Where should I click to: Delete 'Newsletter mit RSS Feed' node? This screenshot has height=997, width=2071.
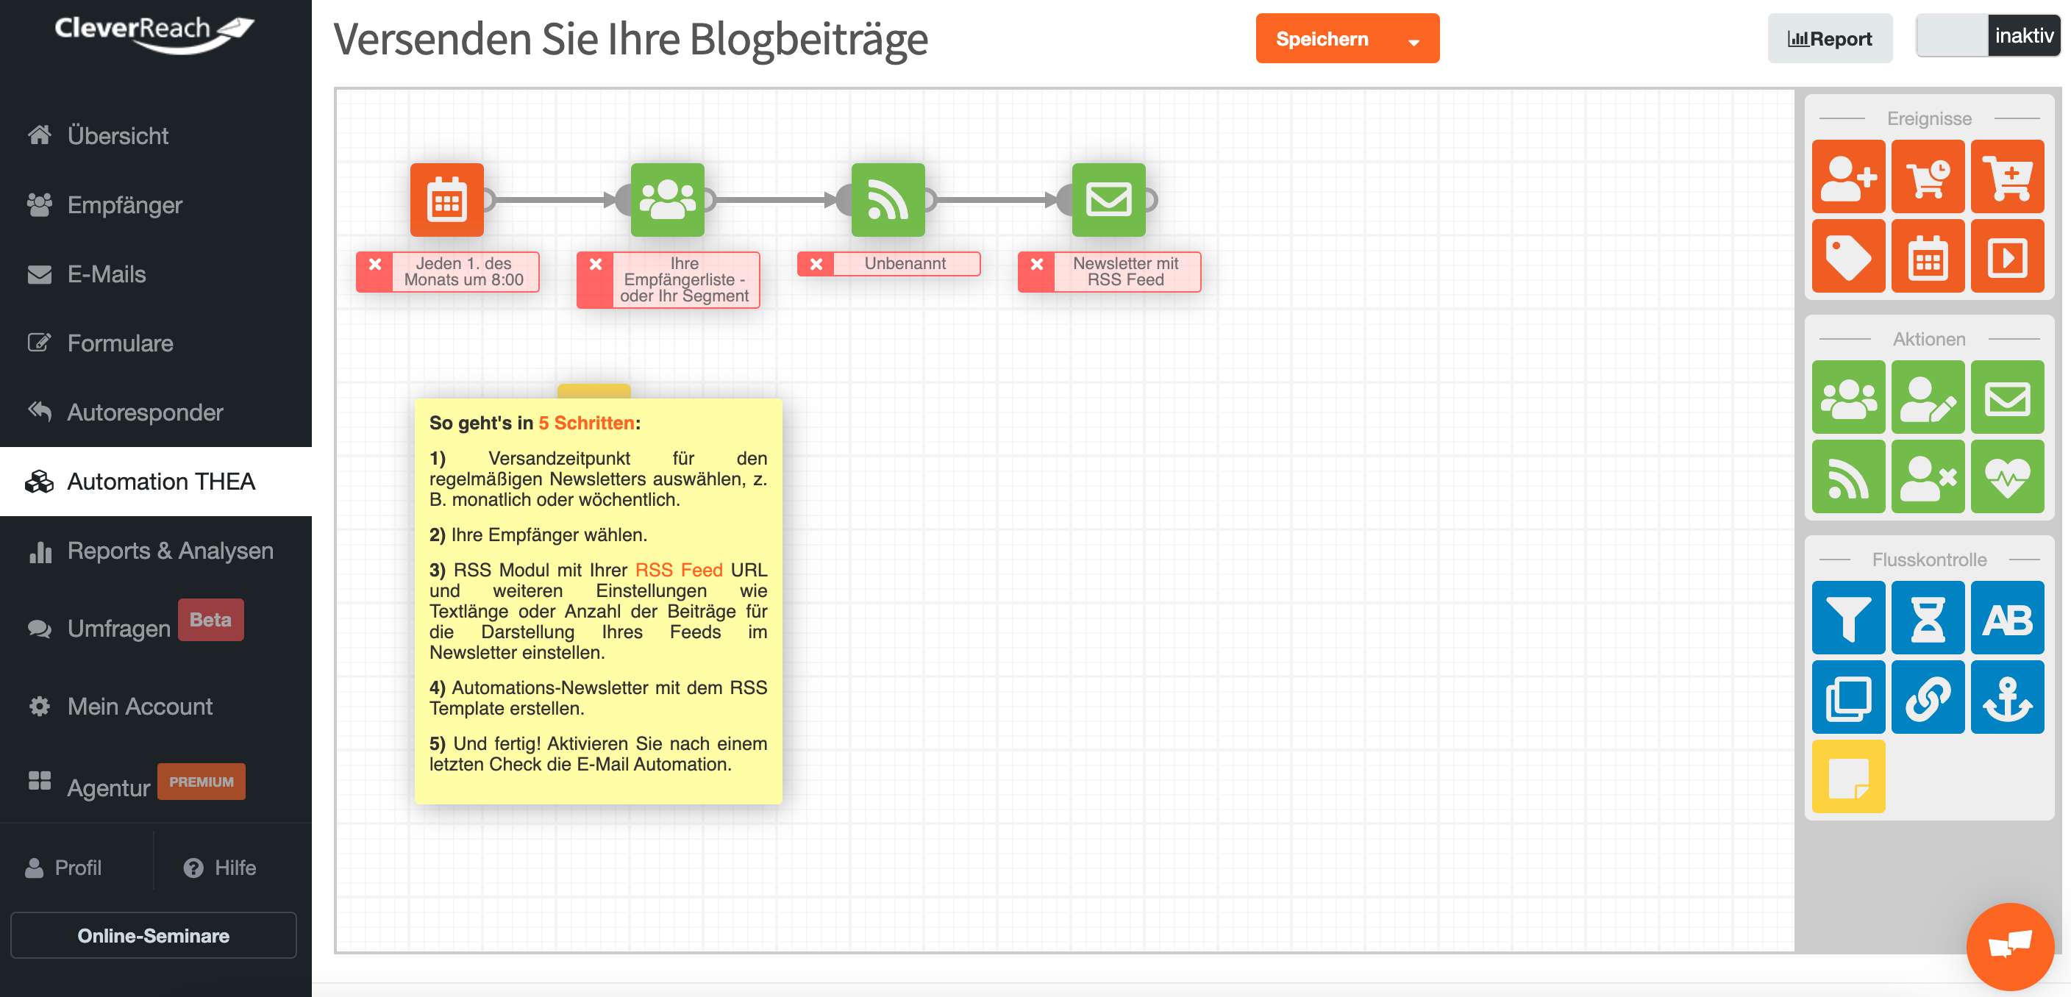1036,264
